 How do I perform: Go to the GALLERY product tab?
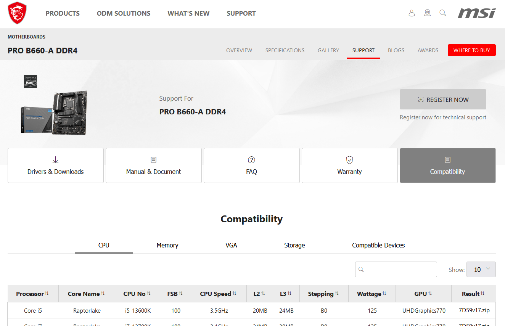pos(328,50)
